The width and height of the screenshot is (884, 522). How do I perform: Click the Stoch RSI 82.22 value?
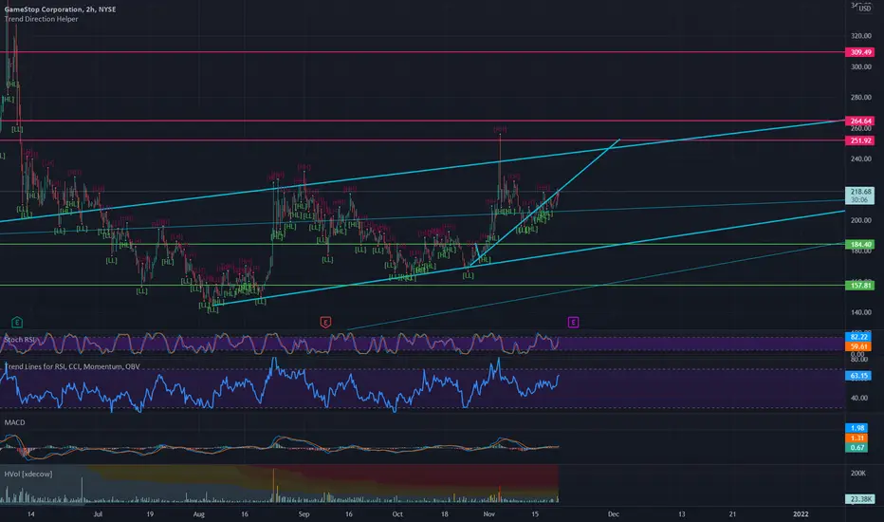pyautogui.click(x=858, y=337)
